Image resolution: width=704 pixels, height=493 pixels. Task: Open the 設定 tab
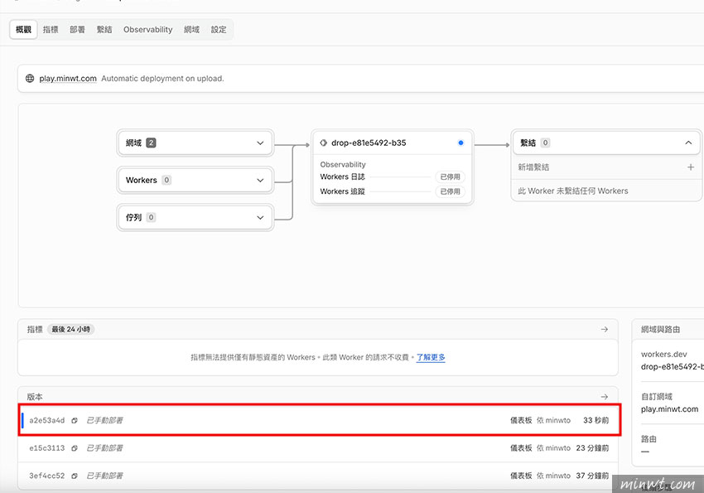tap(219, 30)
